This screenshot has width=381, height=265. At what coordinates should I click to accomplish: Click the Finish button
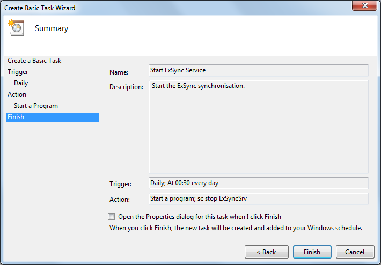[x=312, y=252]
